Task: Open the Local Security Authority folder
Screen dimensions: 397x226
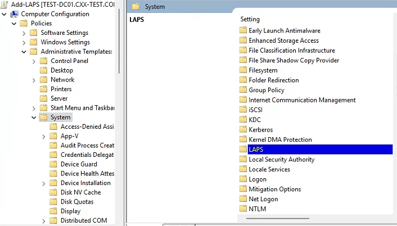Action: 281,160
